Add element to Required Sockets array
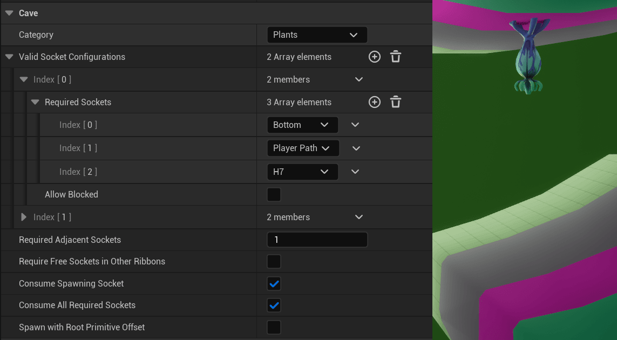 coord(374,102)
